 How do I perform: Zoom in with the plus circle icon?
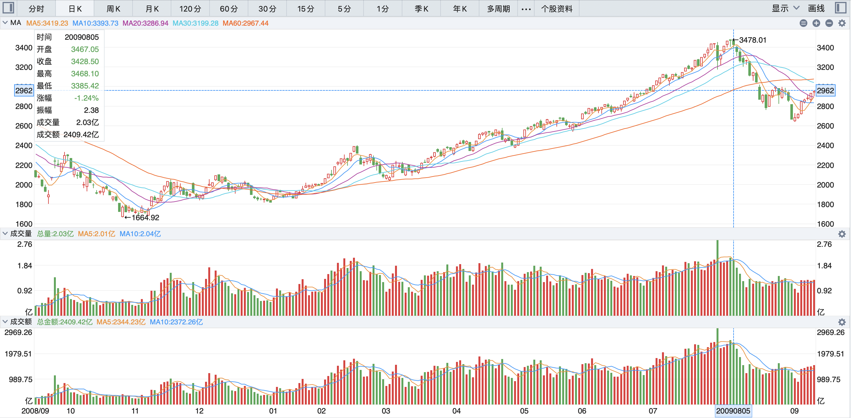point(816,23)
